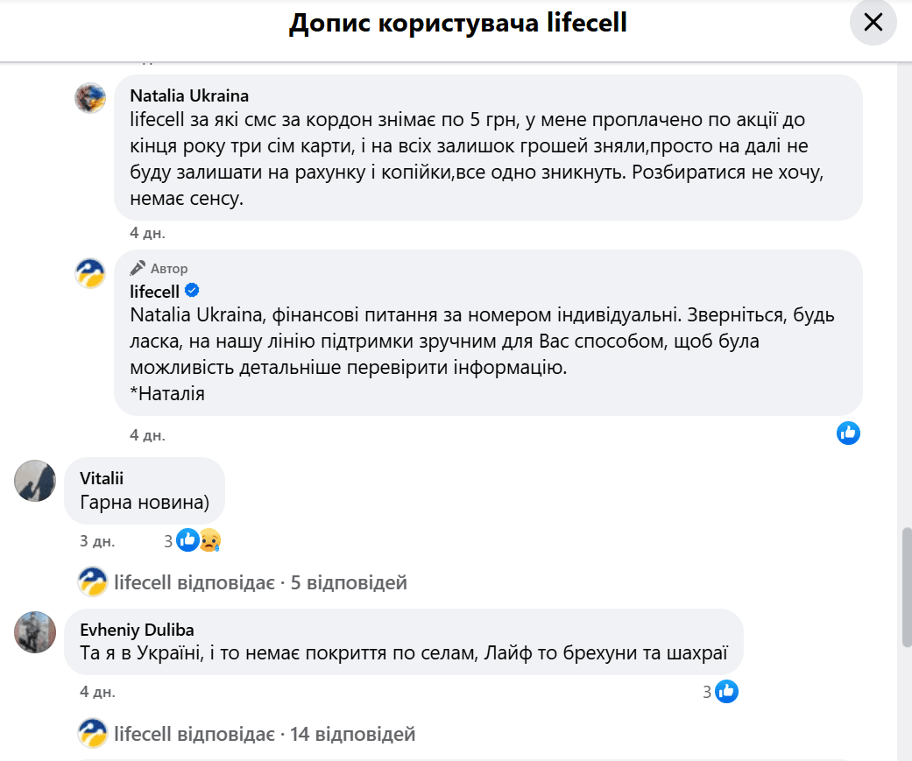The width and height of the screenshot is (912, 761).
Task: Click the vertical scrollbar thumb
Action: pos(906,587)
